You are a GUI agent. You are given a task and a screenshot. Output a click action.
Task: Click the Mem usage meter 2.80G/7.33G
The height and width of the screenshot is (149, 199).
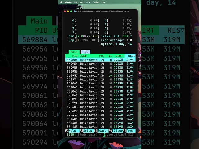84,36
